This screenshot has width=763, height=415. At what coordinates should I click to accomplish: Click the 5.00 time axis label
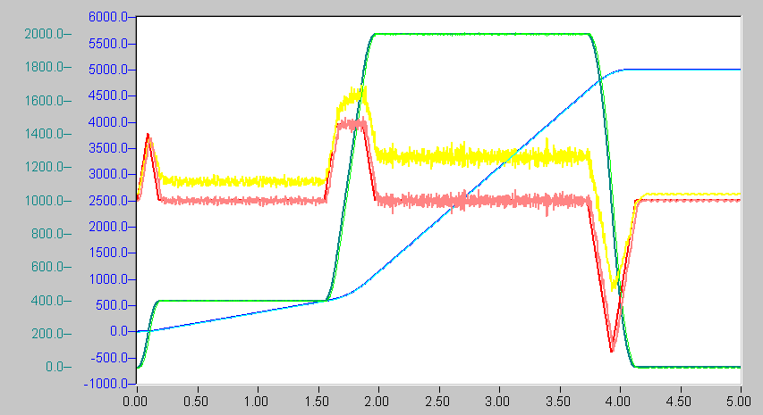(x=739, y=402)
